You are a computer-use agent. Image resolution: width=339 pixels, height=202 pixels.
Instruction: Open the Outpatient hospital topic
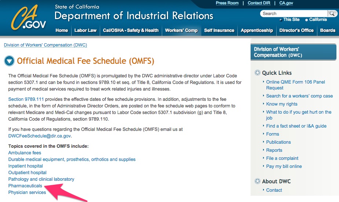click(27, 173)
